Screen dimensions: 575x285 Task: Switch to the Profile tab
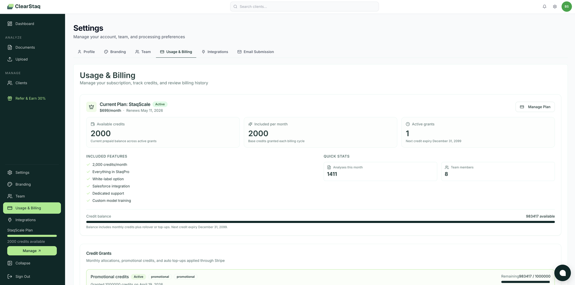pos(86,52)
